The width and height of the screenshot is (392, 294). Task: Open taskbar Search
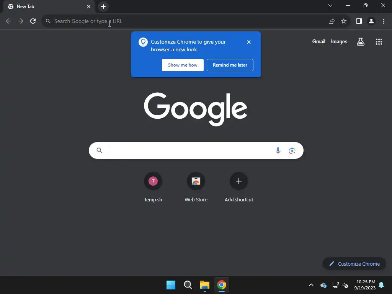pos(188,285)
